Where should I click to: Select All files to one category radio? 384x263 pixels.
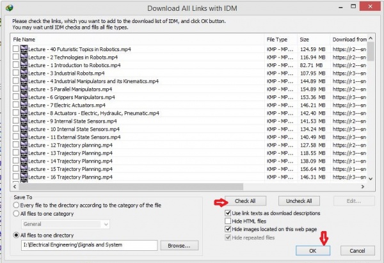pyautogui.click(x=16, y=214)
